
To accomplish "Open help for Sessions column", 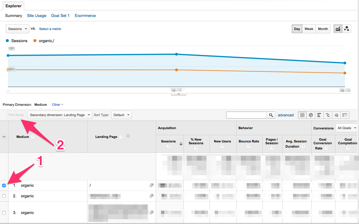I will coord(169,146).
